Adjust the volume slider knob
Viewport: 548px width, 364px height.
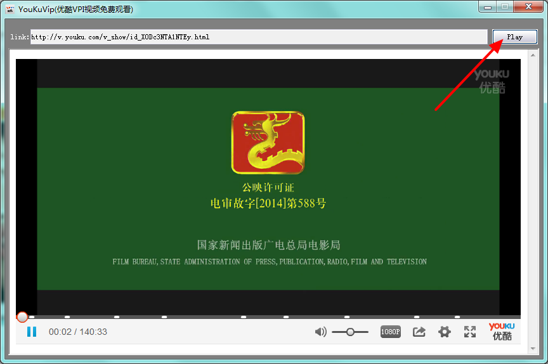[x=350, y=332]
